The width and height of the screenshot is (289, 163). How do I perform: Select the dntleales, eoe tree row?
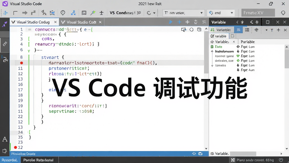tap(224, 61)
